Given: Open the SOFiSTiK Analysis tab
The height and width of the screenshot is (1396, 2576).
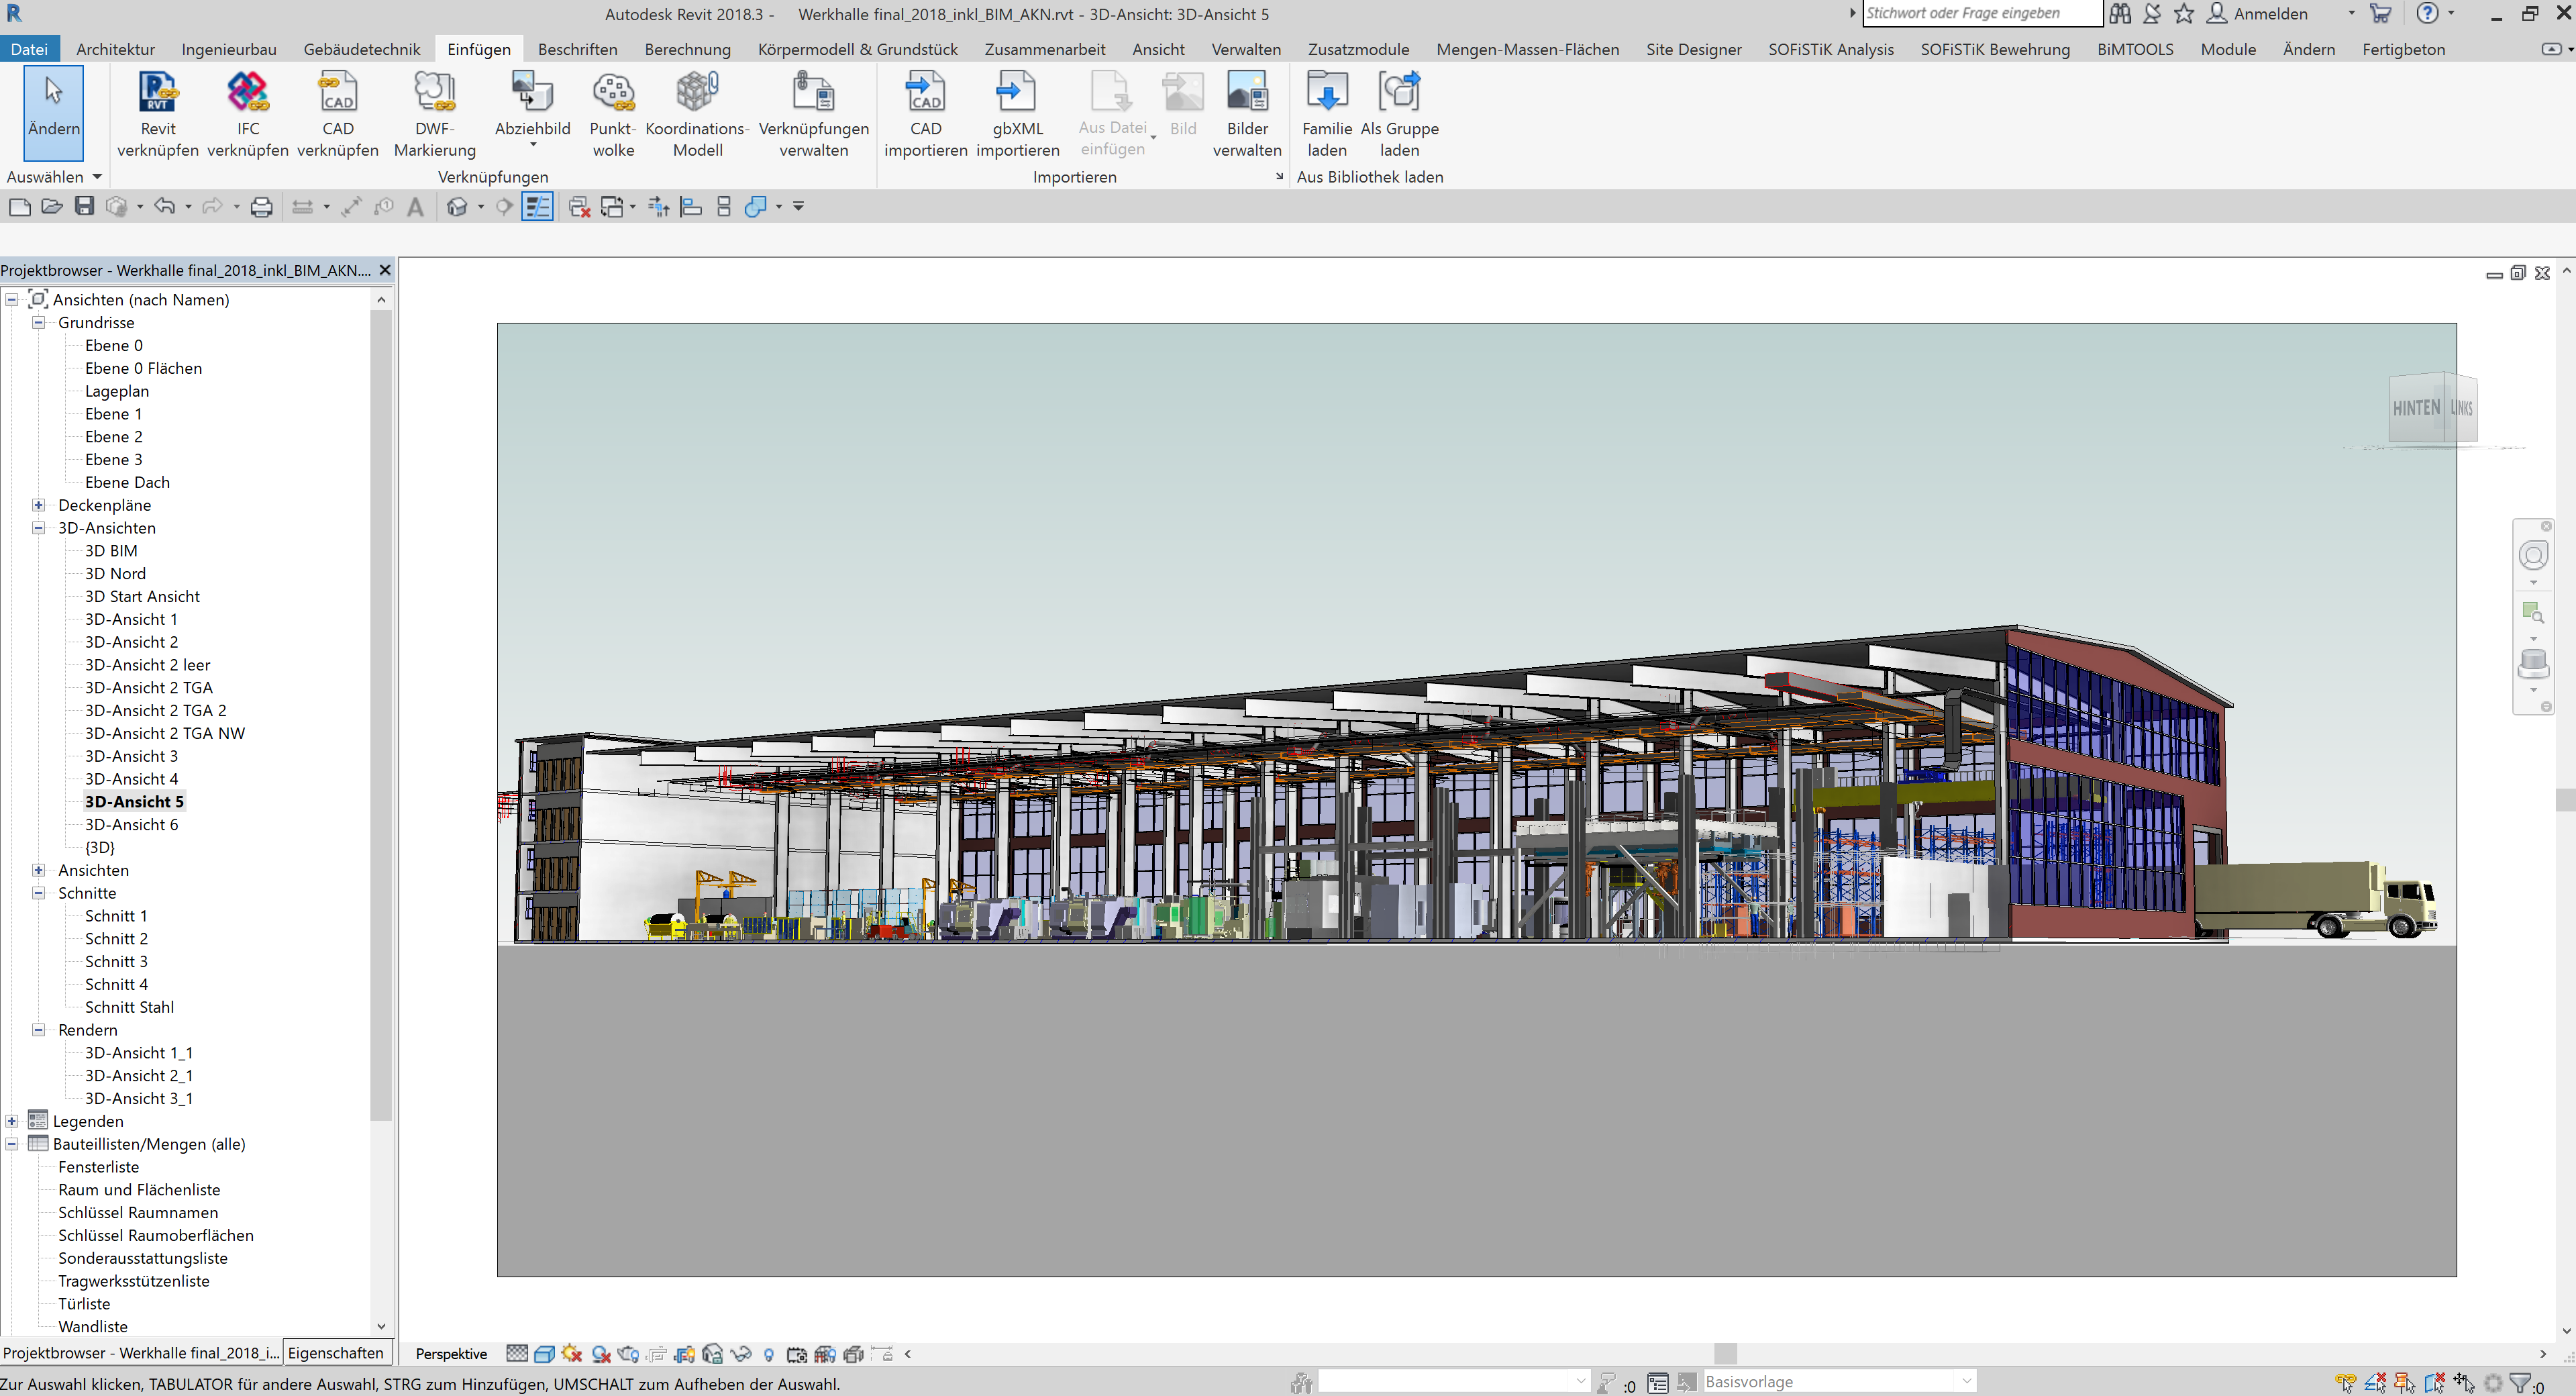Looking at the screenshot, I should pyautogui.click(x=1830, y=48).
